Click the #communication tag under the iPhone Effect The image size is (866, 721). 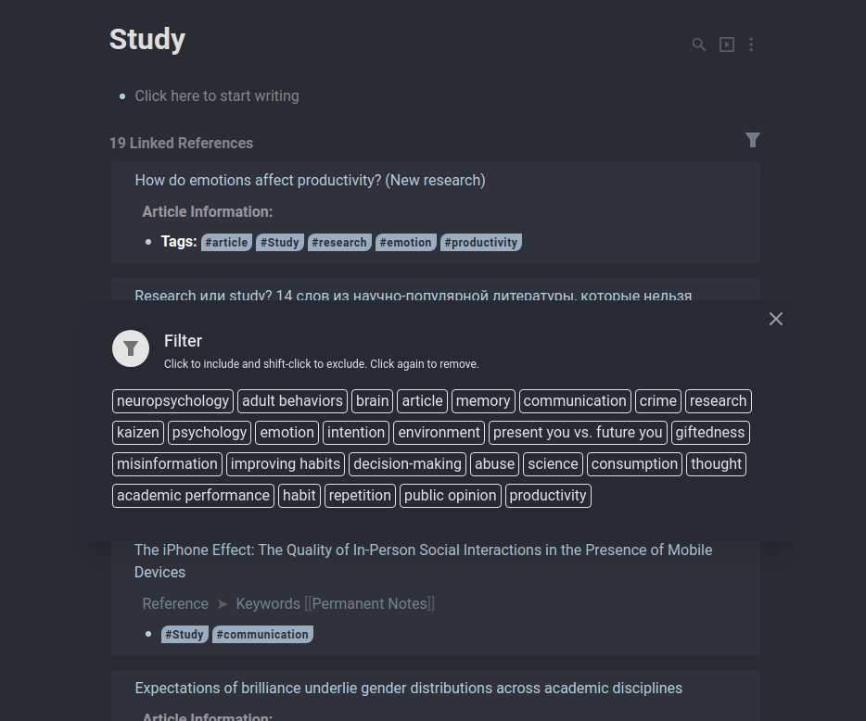coord(262,634)
